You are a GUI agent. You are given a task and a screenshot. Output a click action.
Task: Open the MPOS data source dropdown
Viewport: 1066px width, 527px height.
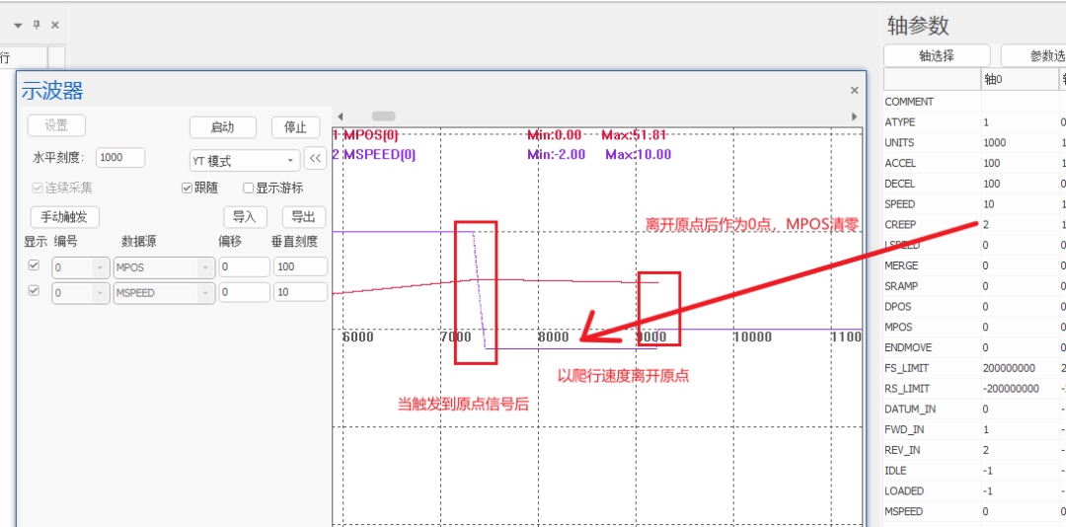click(x=164, y=267)
